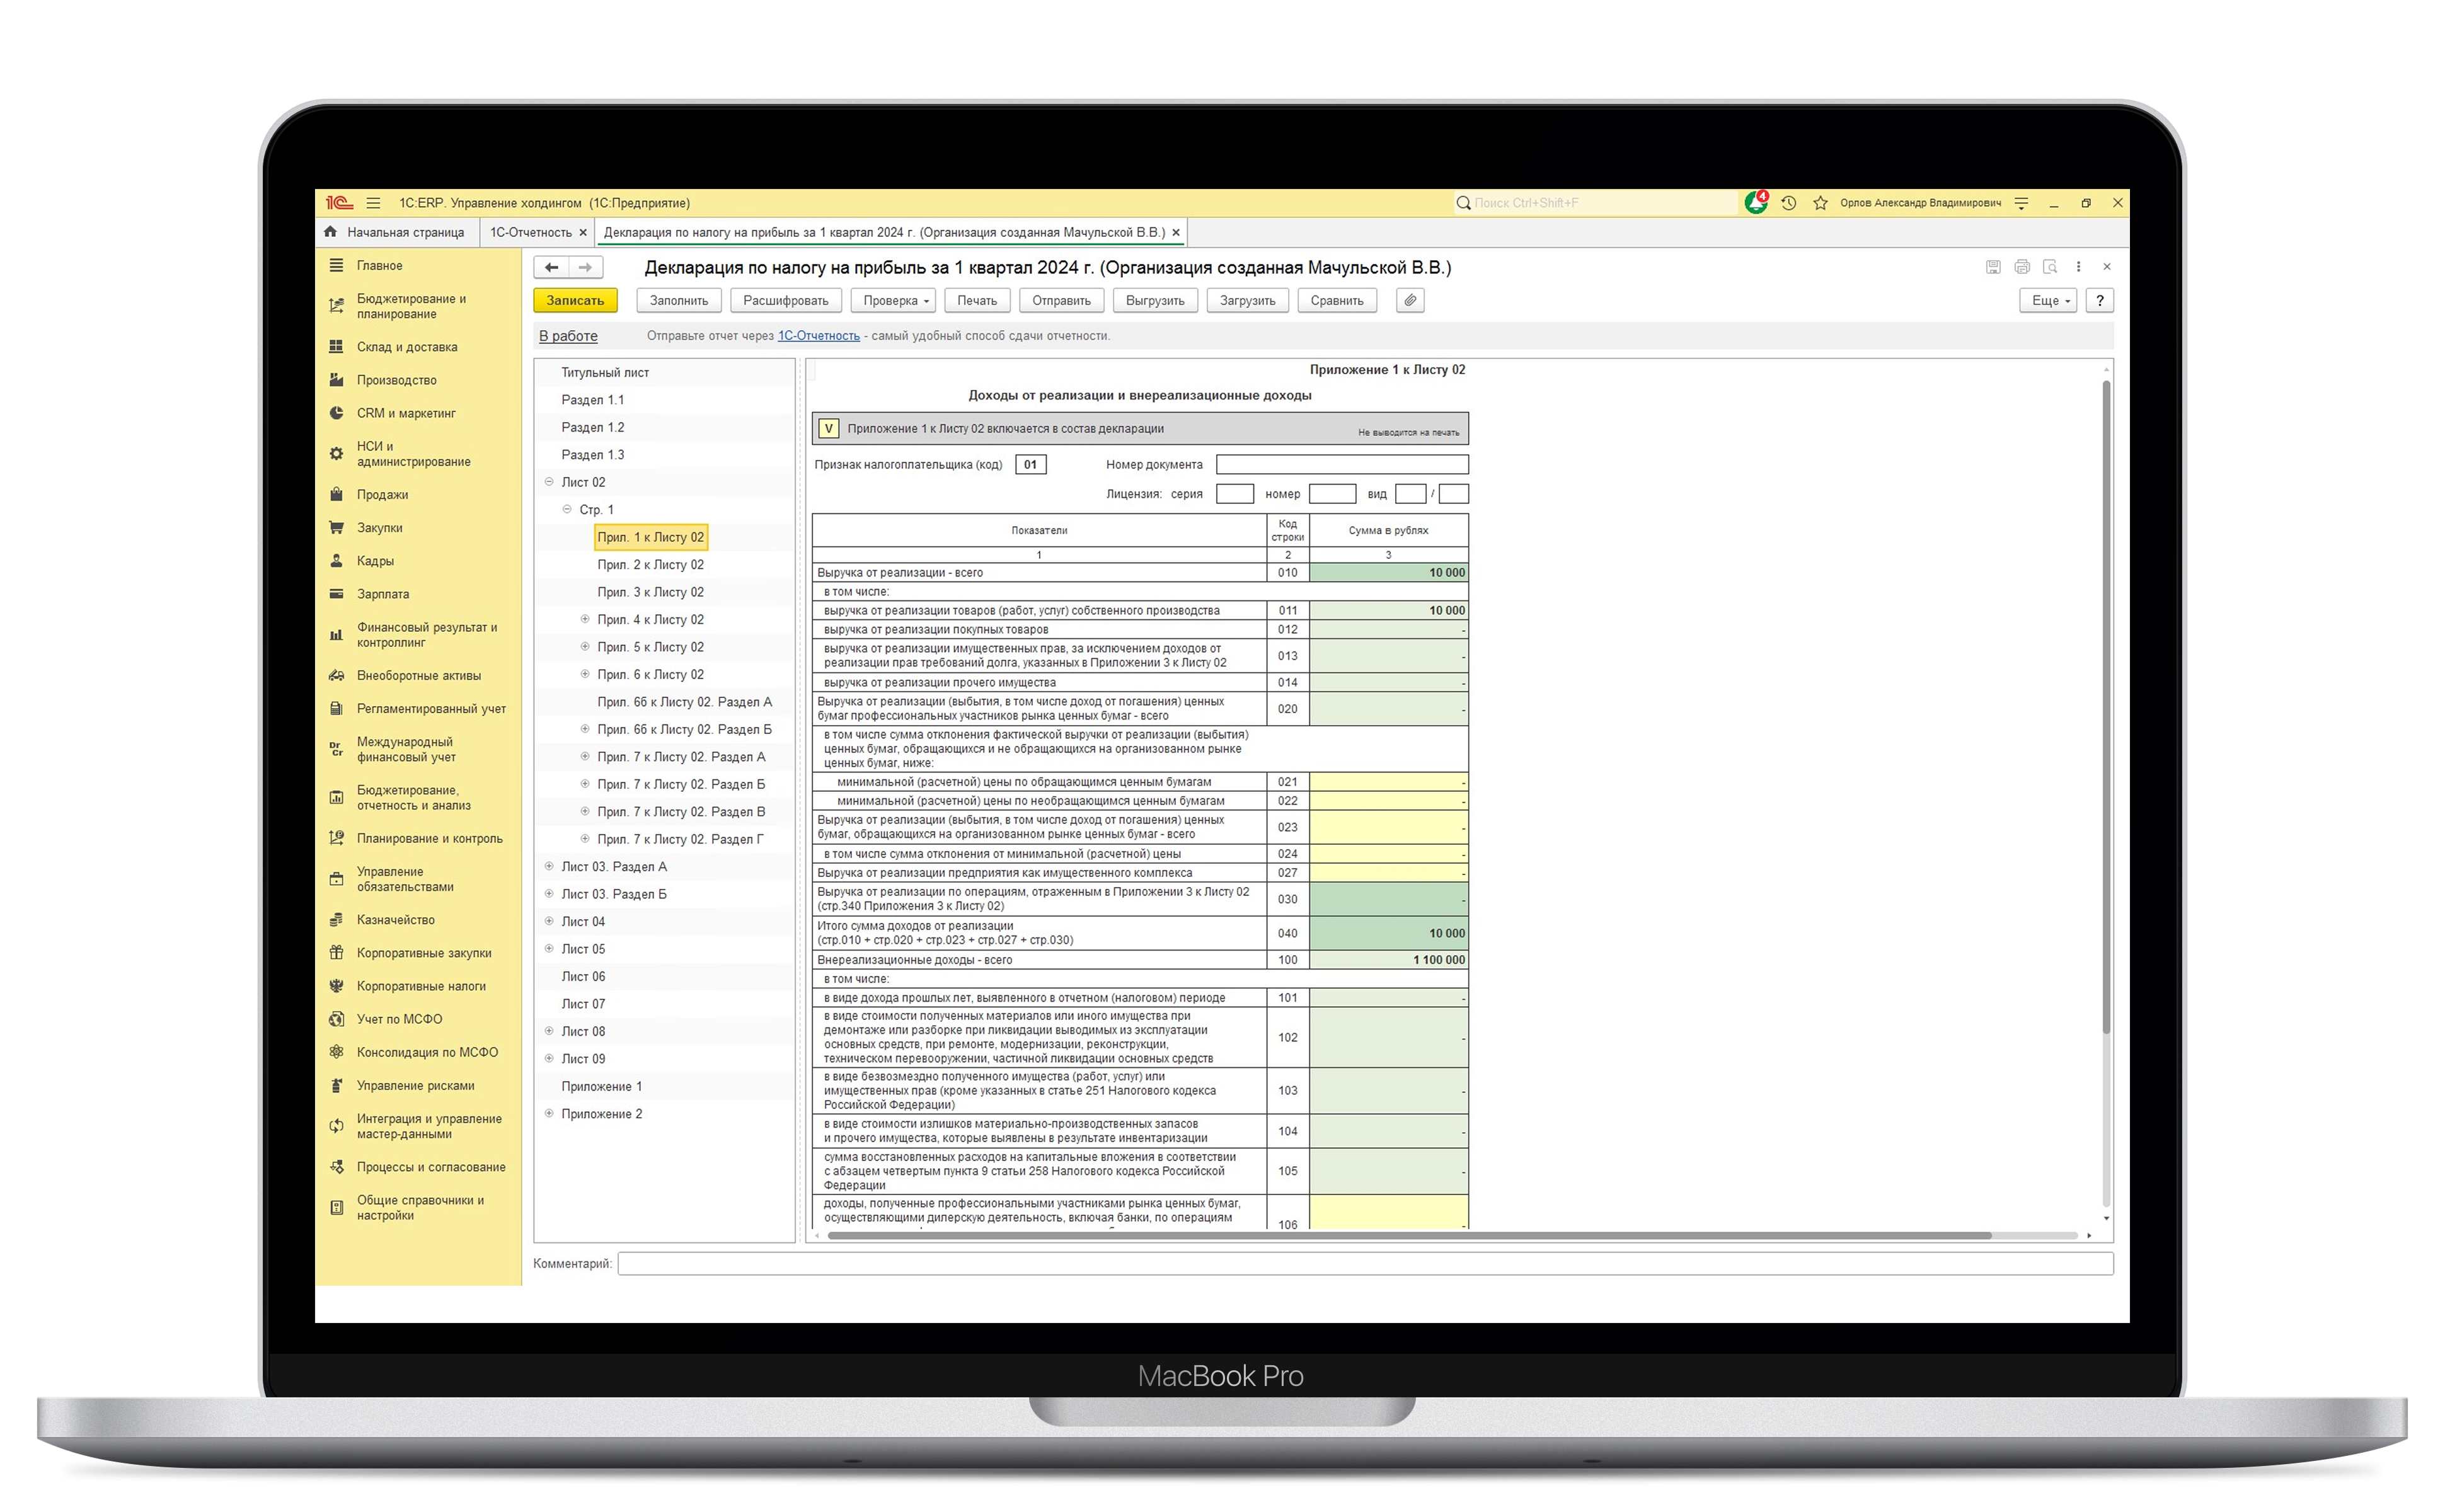
Task: Open Корпоративные налоги section
Action: pos(421,986)
